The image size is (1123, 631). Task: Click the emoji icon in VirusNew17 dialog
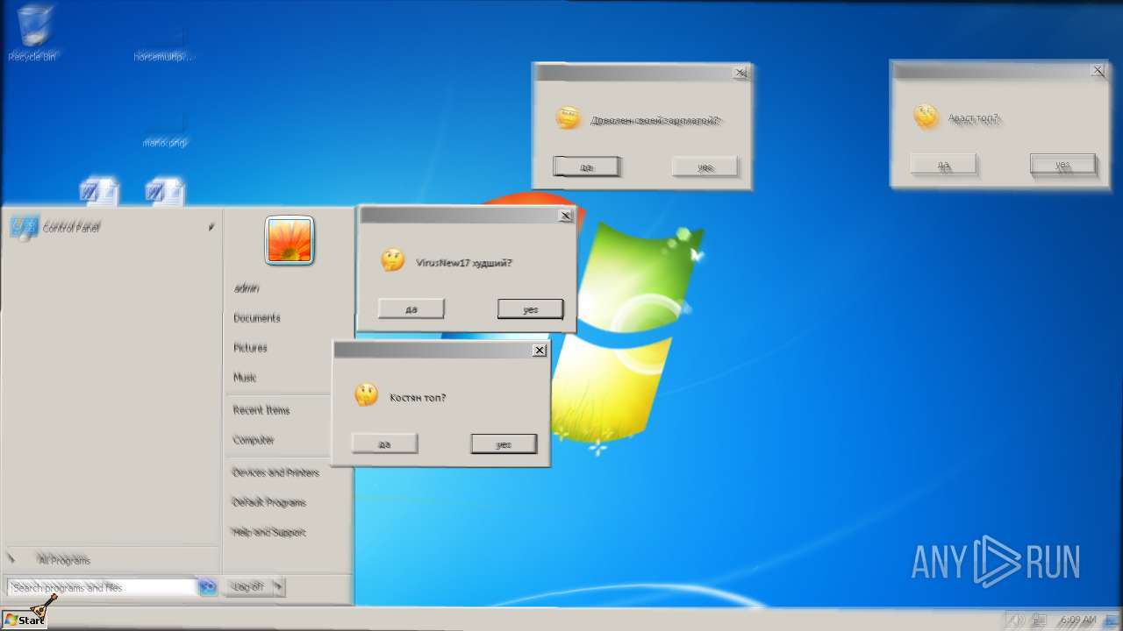click(x=392, y=260)
